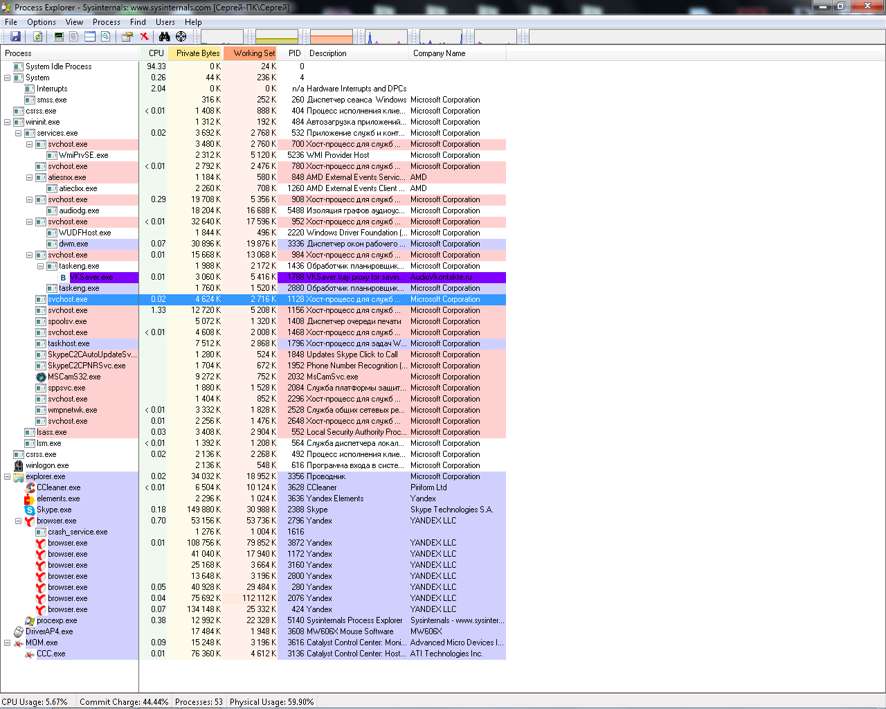886x709 pixels.
Task: Sort by Working Set column header
Action: point(251,53)
